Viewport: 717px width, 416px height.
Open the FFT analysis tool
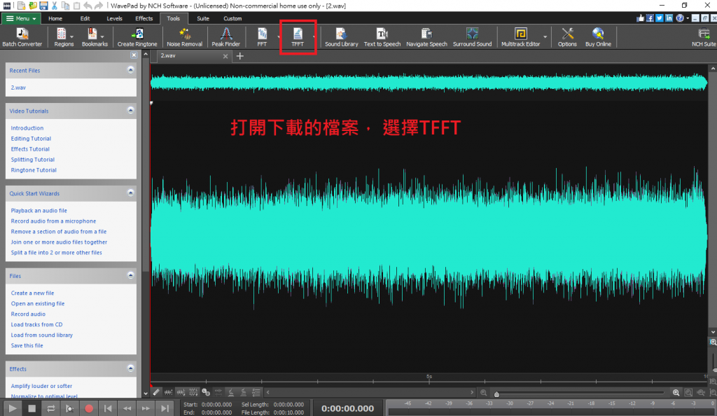tap(262, 37)
